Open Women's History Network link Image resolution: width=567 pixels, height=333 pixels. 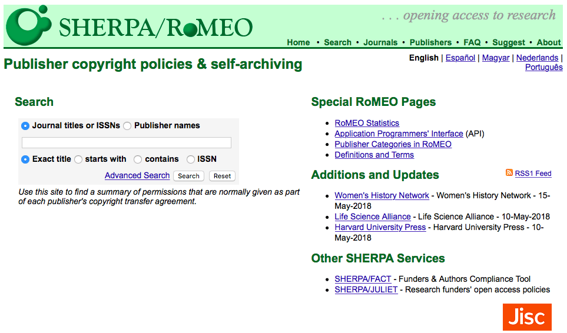382,195
